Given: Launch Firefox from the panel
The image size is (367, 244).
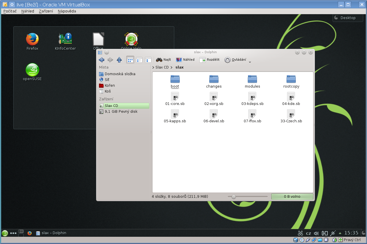Looking at the screenshot, I should (29, 233).
